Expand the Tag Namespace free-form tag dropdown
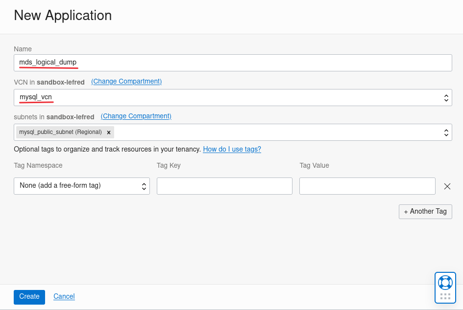The width and height of the screenshot is (463, 310). 81,186
